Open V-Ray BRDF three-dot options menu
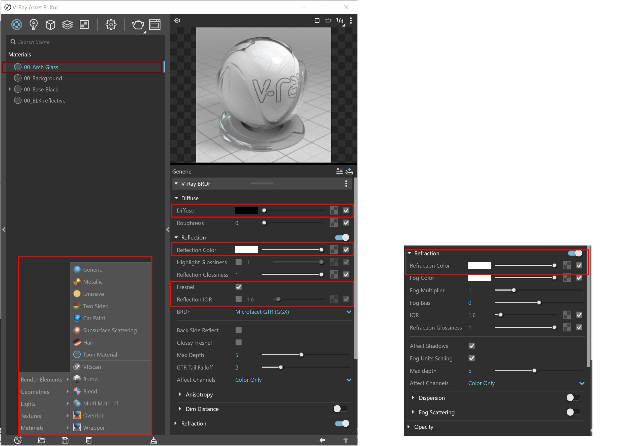This screenshot has width=630, height=446. [x=346, y=183]
